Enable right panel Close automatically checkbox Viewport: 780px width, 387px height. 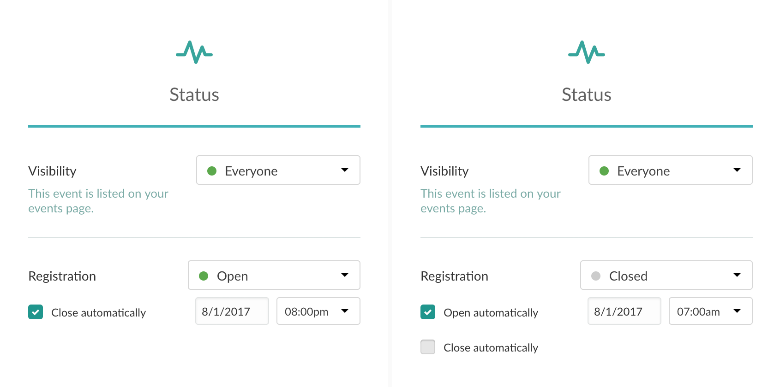tap(428, 347)
